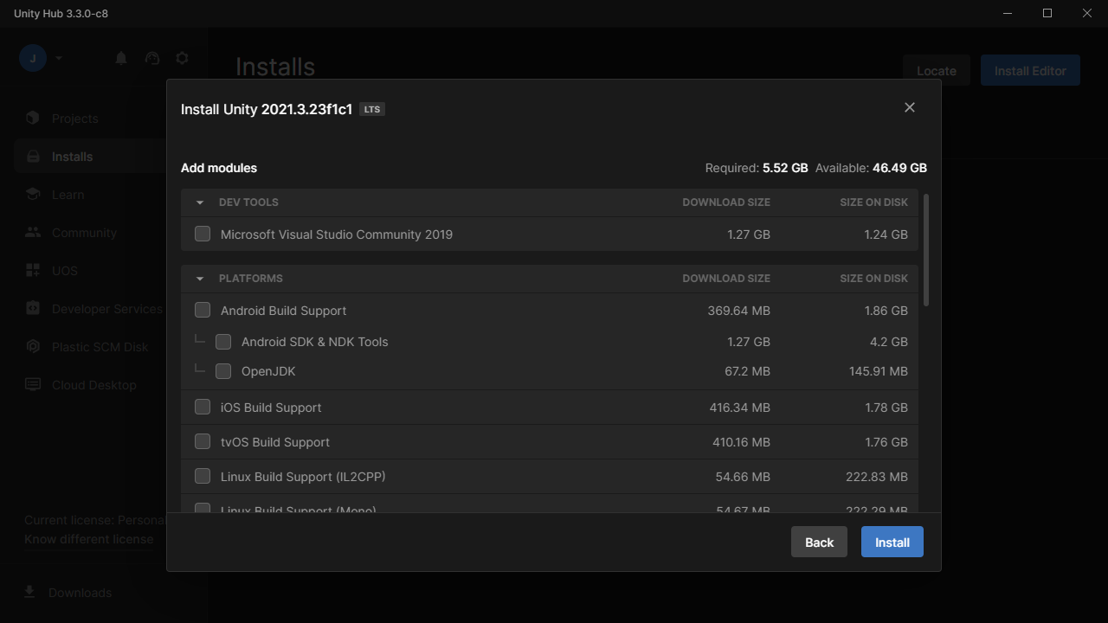The image size is (1108, 623).
Task: Open Community in sidebar
Action: (84, 233)
